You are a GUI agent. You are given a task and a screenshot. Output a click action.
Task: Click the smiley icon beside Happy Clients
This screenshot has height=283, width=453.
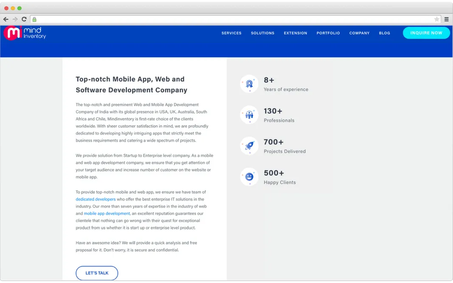249,177
